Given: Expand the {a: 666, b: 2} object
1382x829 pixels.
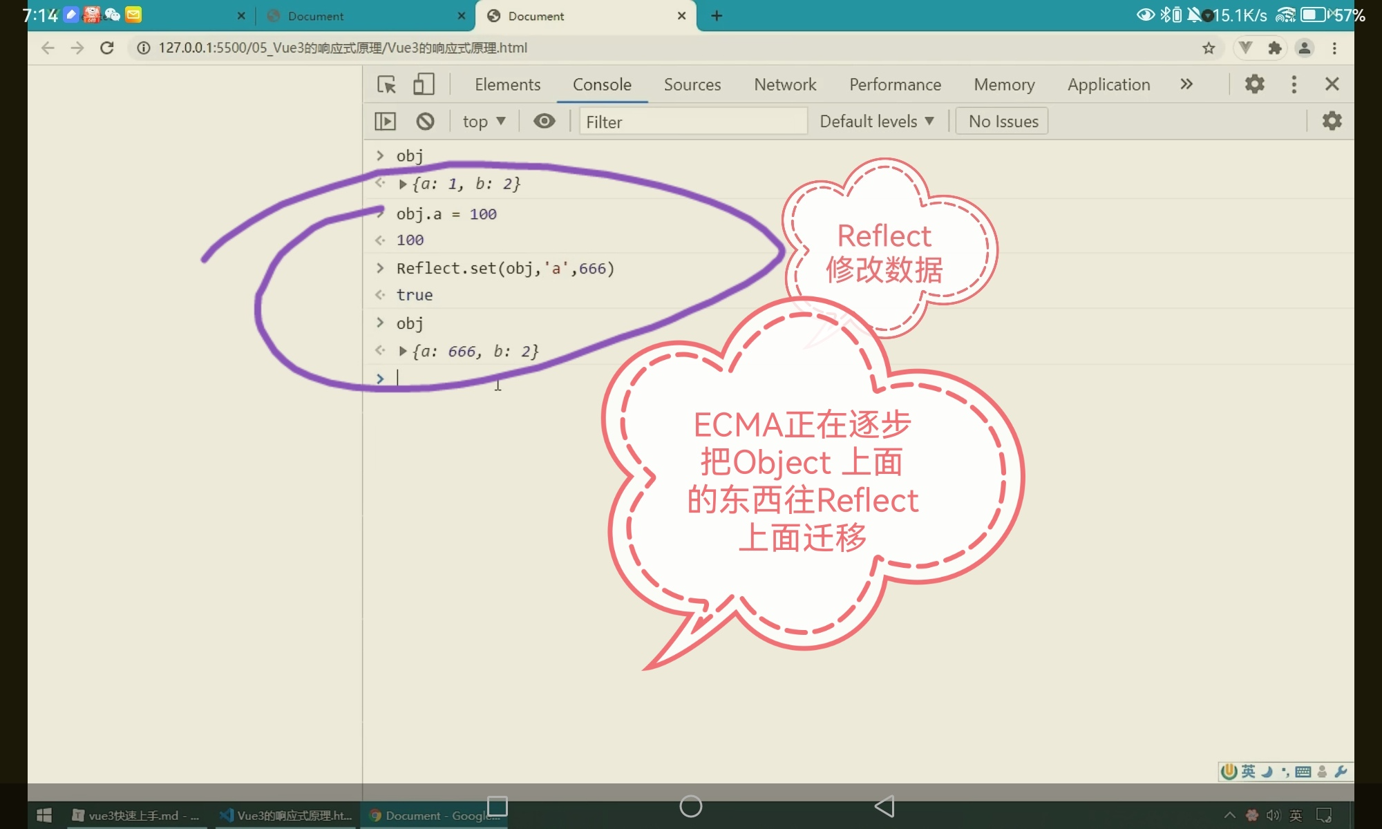Looking at the screenshot, I should click(403, 352).
